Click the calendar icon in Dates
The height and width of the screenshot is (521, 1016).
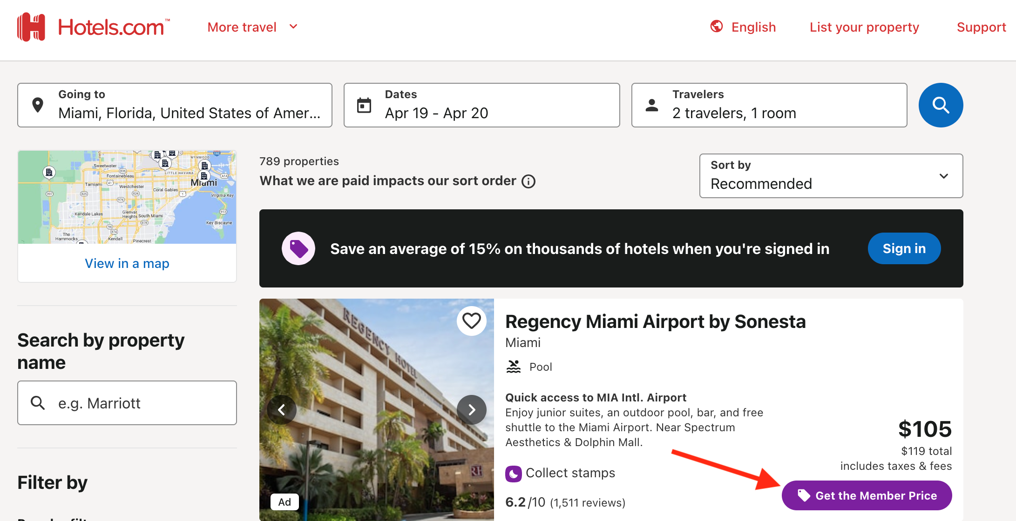click(x=364, y=105)
